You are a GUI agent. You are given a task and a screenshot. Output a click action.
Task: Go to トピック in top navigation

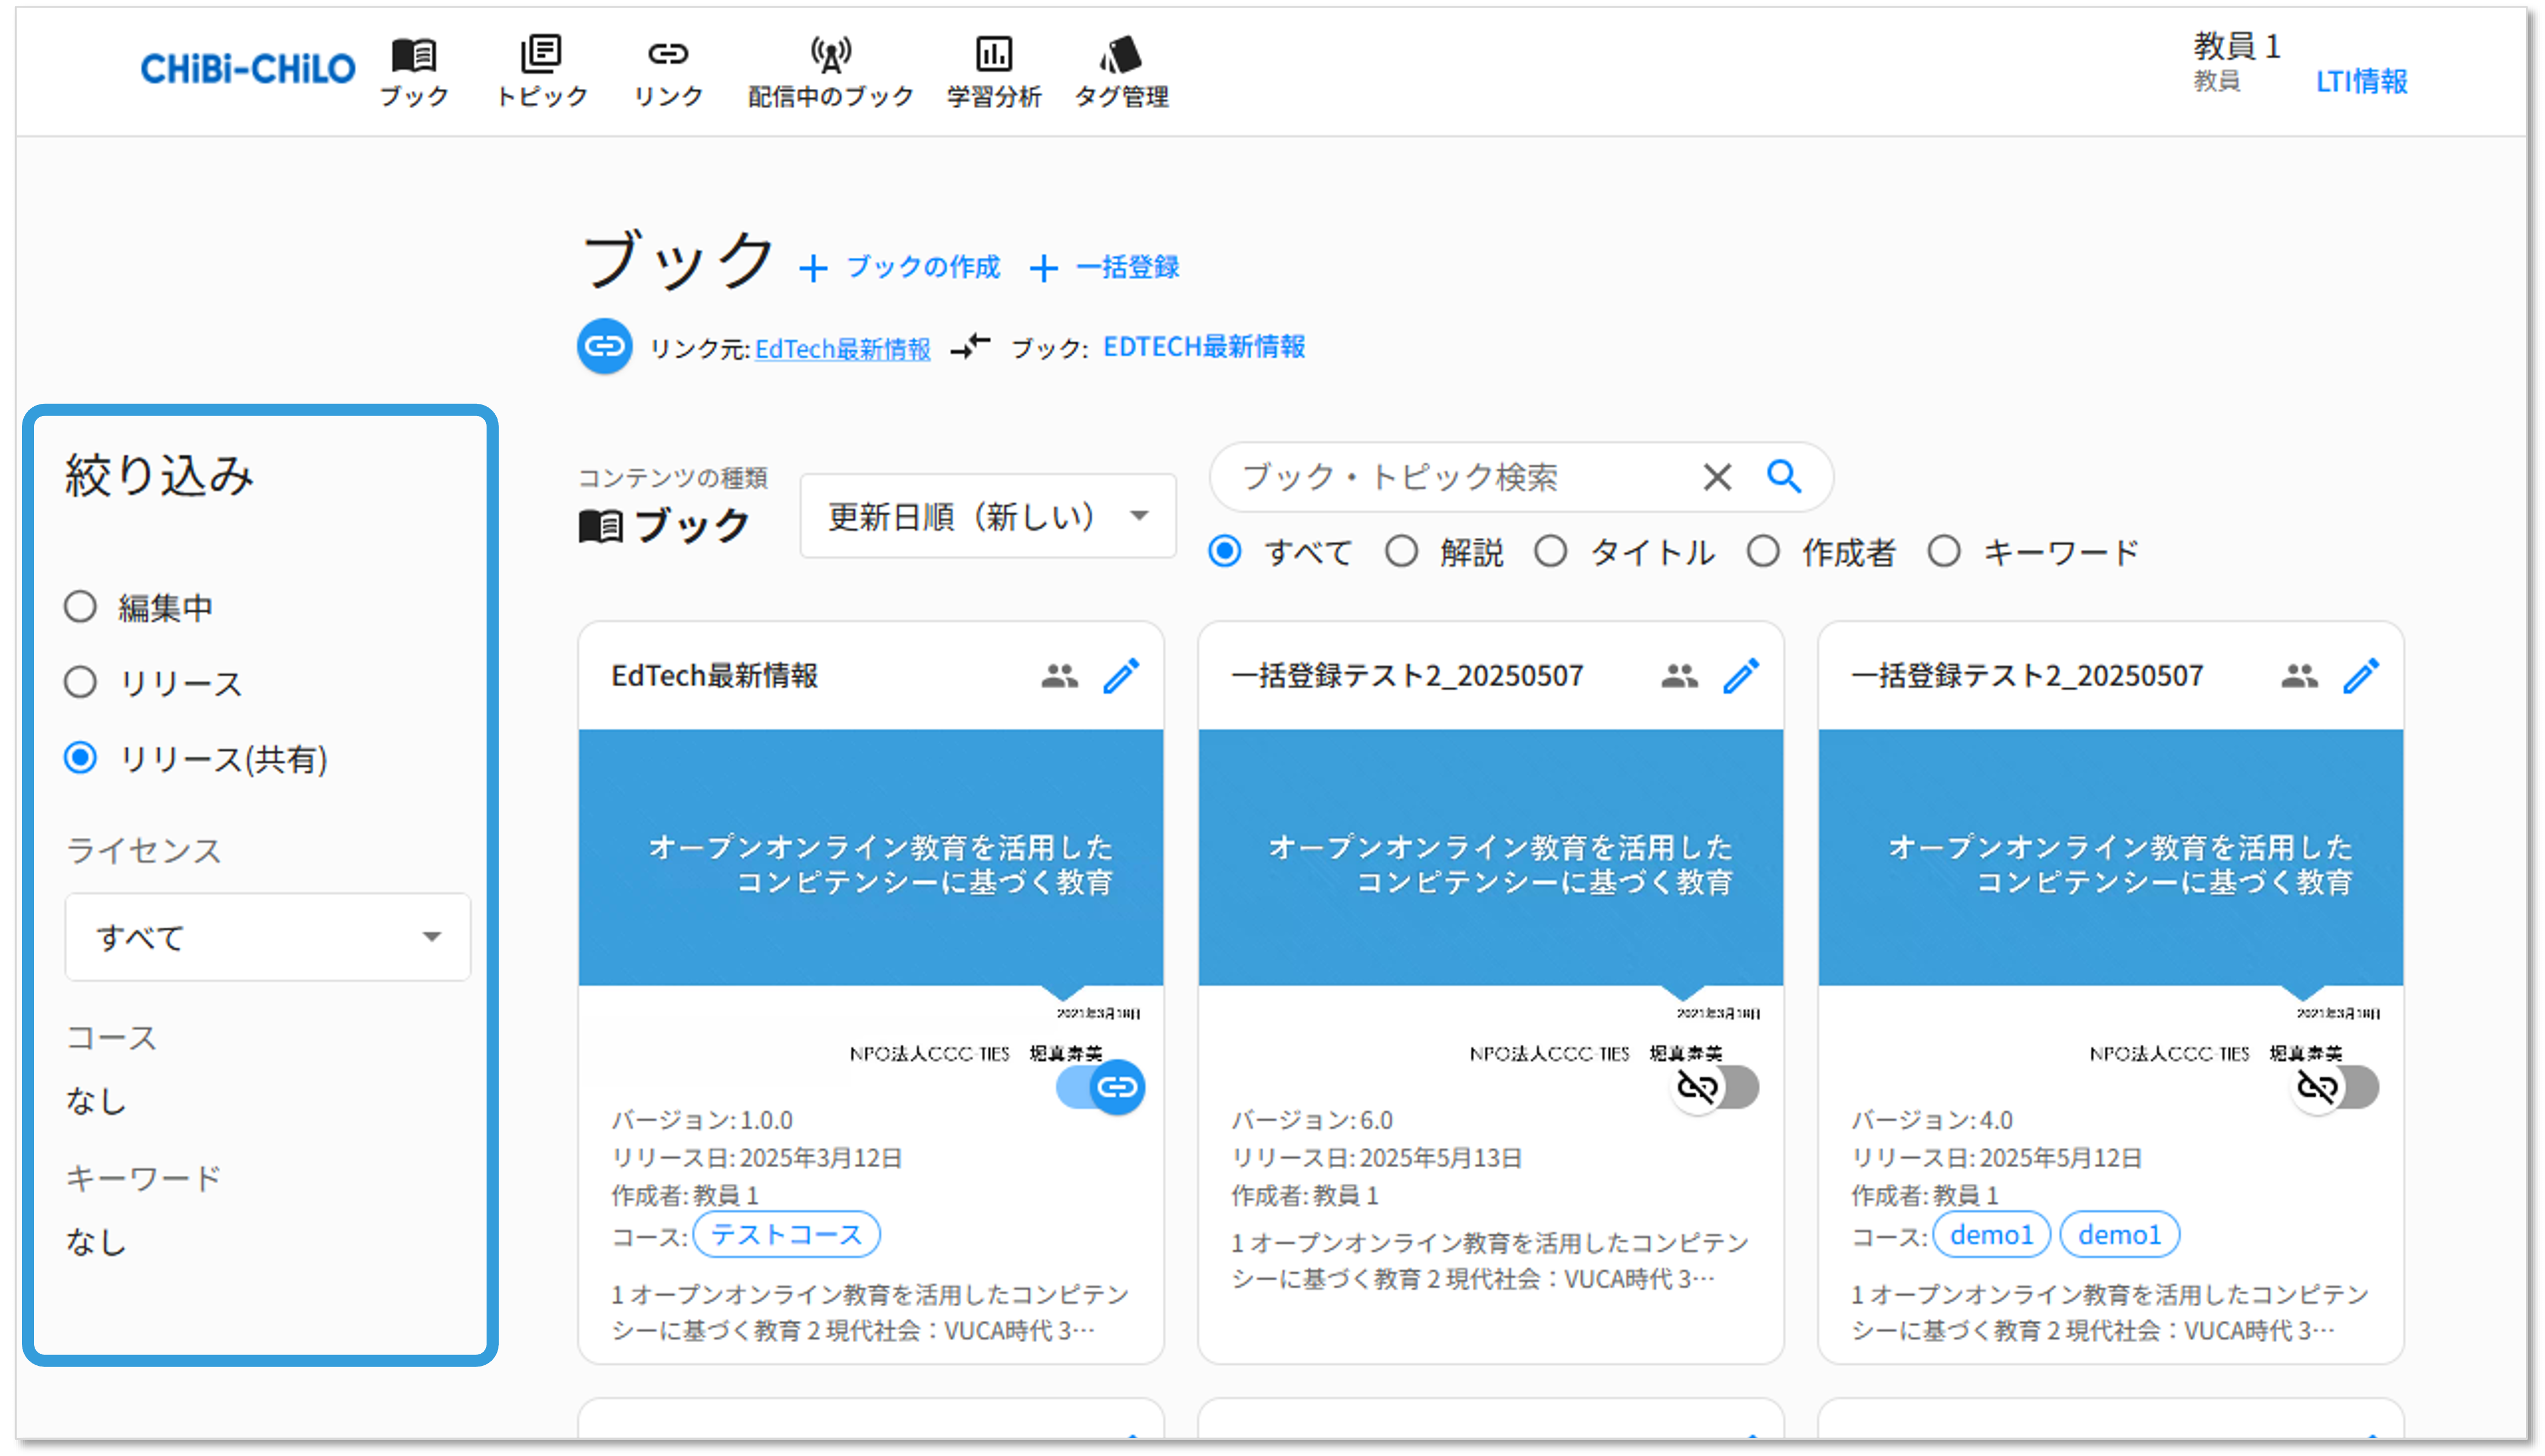[x=541, y=70]
